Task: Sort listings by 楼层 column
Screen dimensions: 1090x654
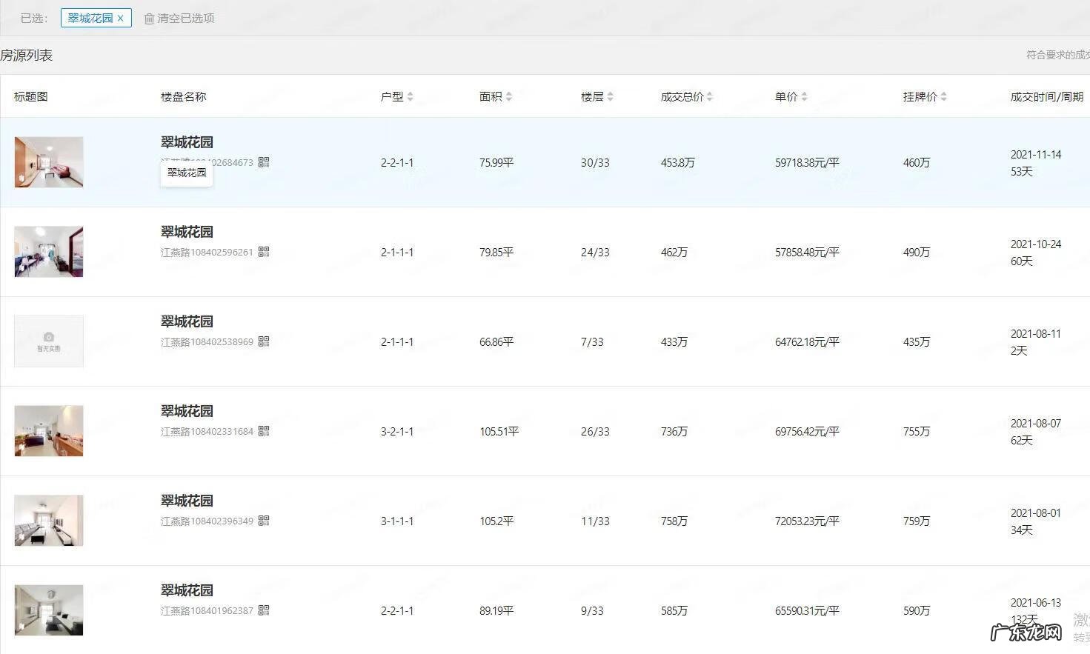Action: pos(610,96)
